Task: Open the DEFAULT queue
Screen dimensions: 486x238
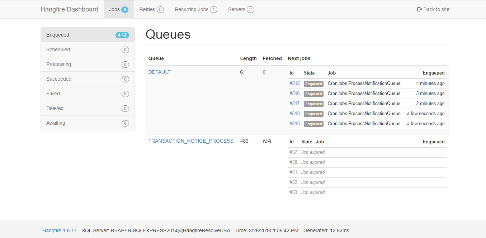Action: pos(159,72)
